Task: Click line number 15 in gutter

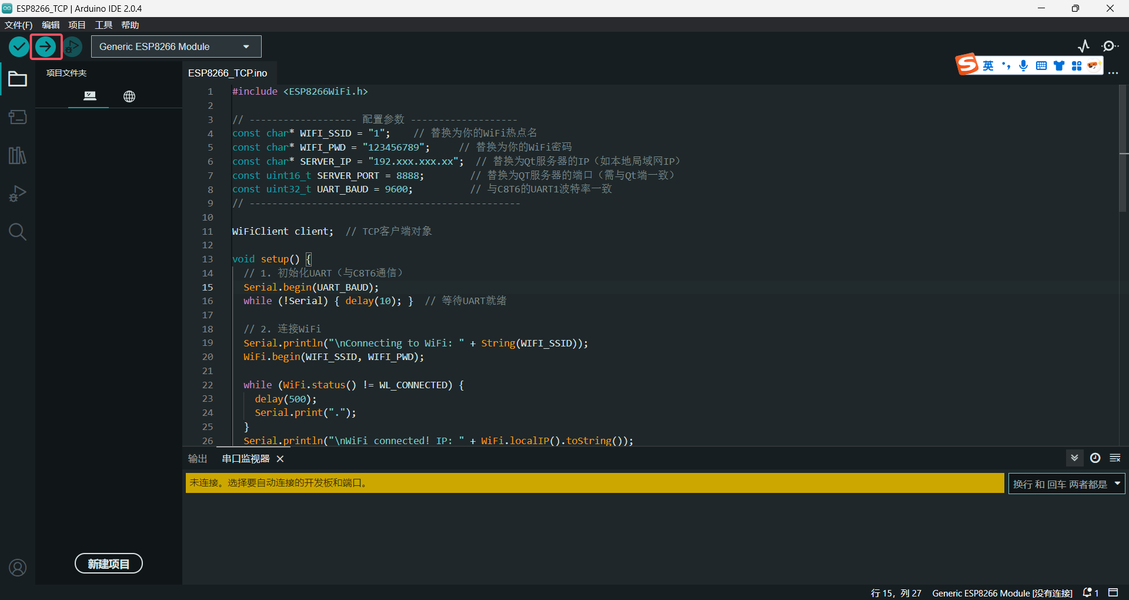Action: pyautogui.click(x=208, y=287)
